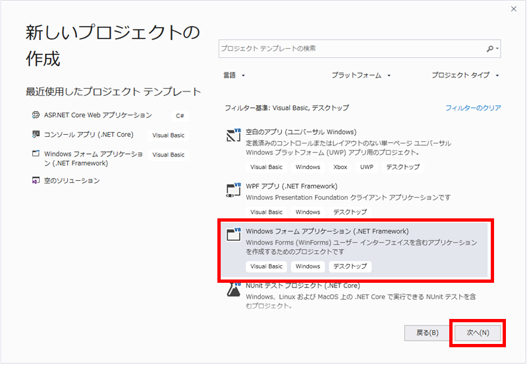This screenshot has width=527, height=365.
Task: Click the NUnit テスト プロジェクト flask icon
Action: point(234,289)
